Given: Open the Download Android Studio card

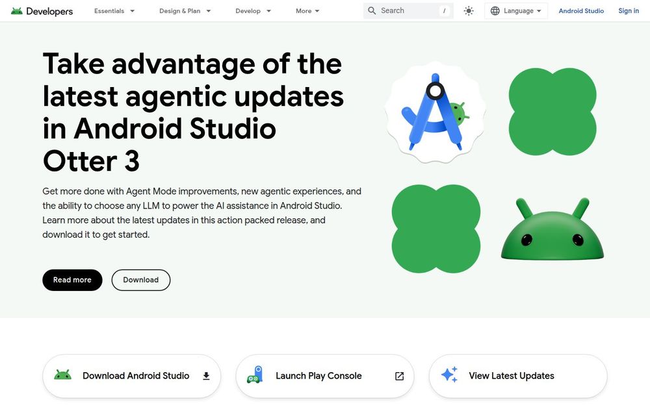Looking at the screenshot, I should pyautogui.click(x=132, y=375).
